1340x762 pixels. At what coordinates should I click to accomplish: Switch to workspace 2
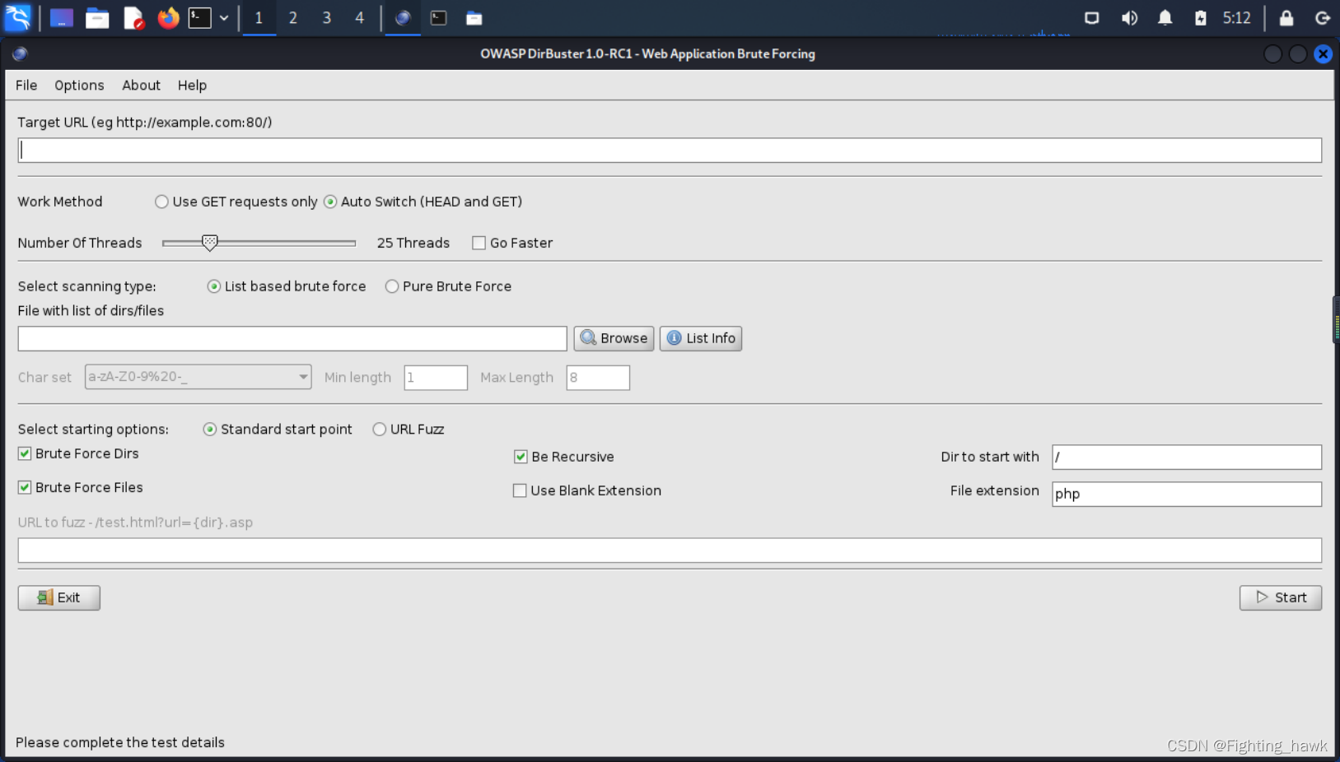point(292,18)
